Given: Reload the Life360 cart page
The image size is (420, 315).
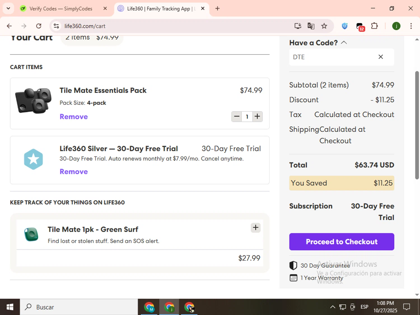Looking at the screenshot, I should (39, 26).
